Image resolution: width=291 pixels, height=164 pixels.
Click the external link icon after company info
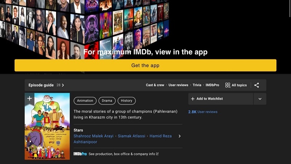click(157, 154)
